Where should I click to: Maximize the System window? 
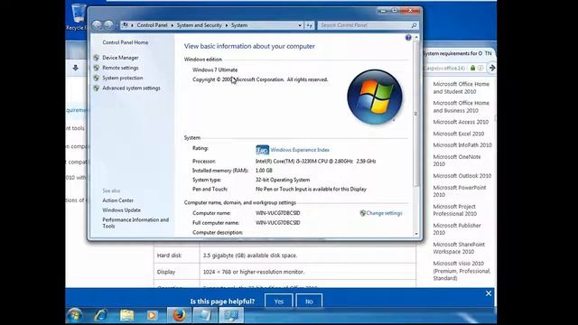point(394,11)
